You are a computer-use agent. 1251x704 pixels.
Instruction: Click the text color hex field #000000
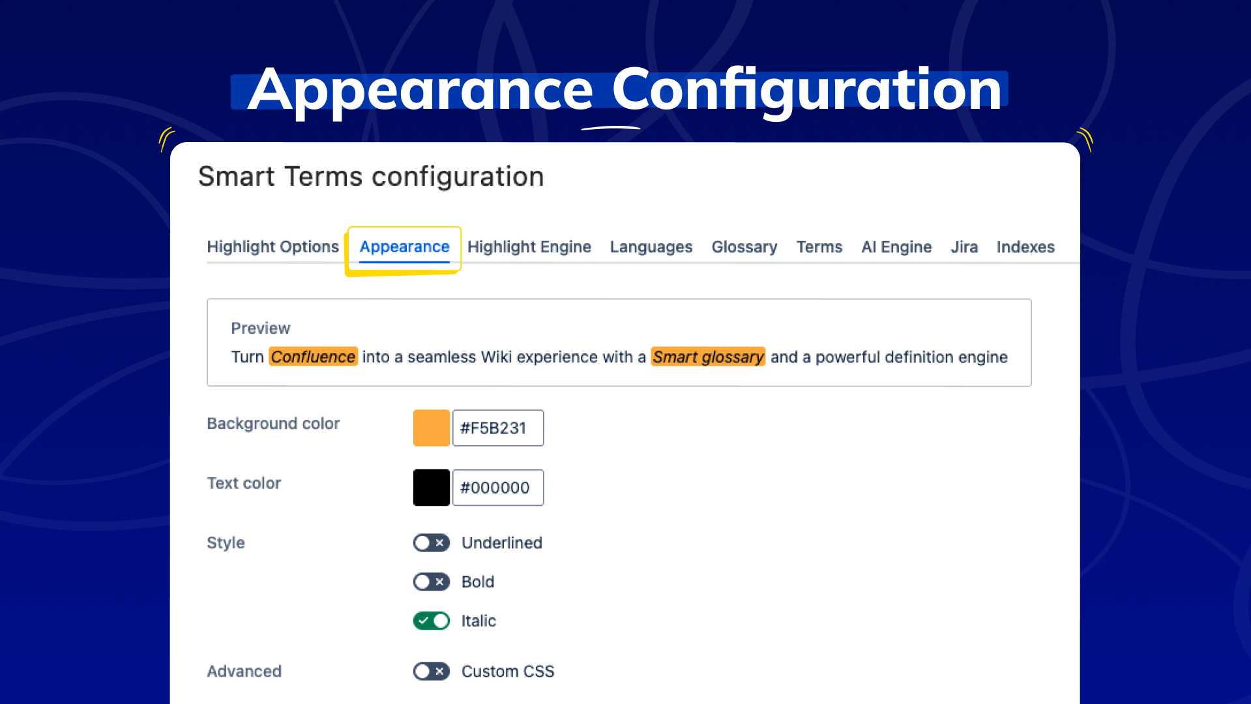pyautogui.click(x=497, y=488)
